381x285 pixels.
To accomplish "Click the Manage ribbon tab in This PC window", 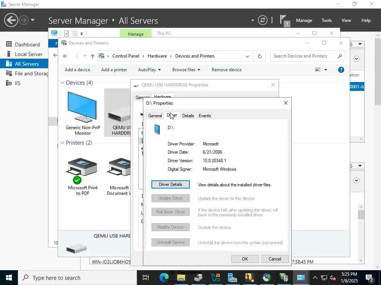I will coord(135,33).
